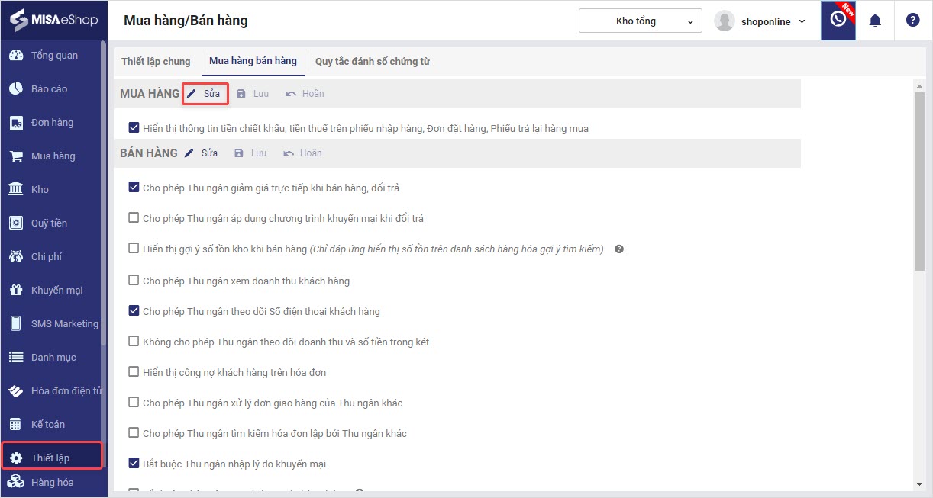Open the Hóa đơn điện tử icon
933x498 pixels.
pos(15,391)
